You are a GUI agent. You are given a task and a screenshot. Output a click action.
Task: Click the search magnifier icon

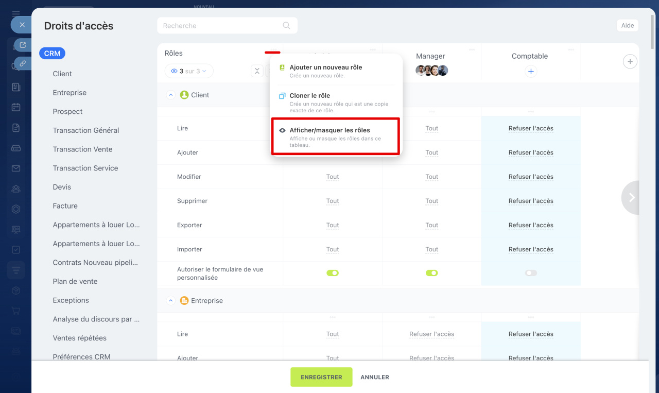click(286, 26)
